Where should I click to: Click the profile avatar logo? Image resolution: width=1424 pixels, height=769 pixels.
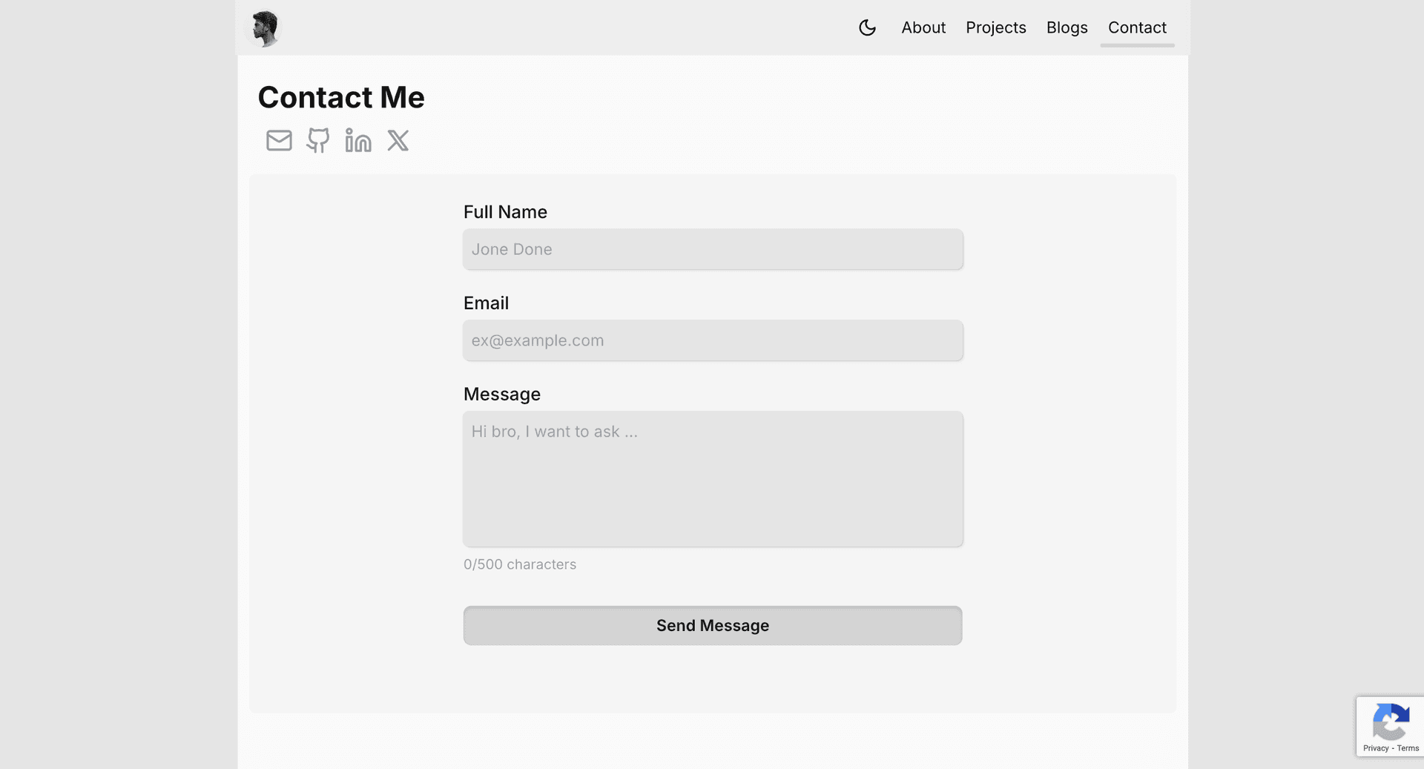point(264,28)
